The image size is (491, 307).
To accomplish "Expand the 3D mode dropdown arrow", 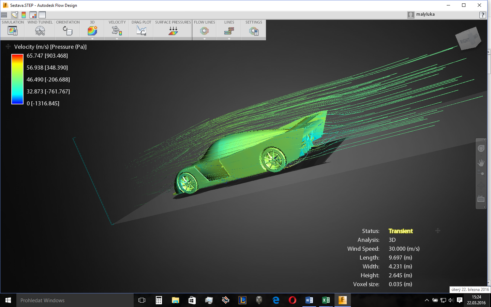I will (92, 39).
